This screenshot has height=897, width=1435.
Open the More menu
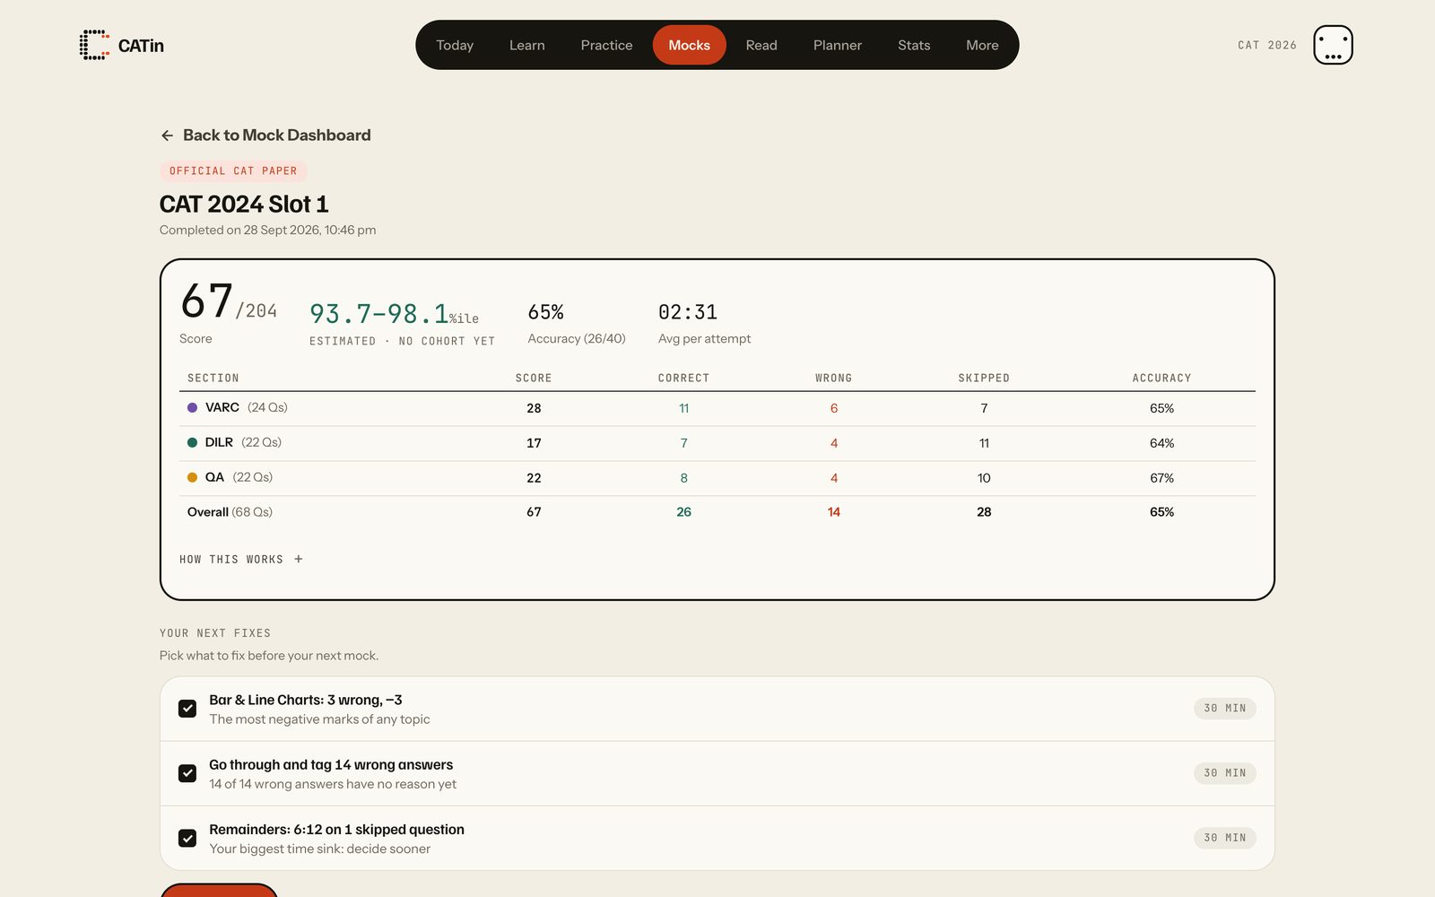(x=982, y=45)
